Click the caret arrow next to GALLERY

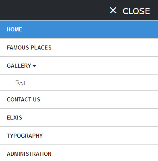coord(34,66)
